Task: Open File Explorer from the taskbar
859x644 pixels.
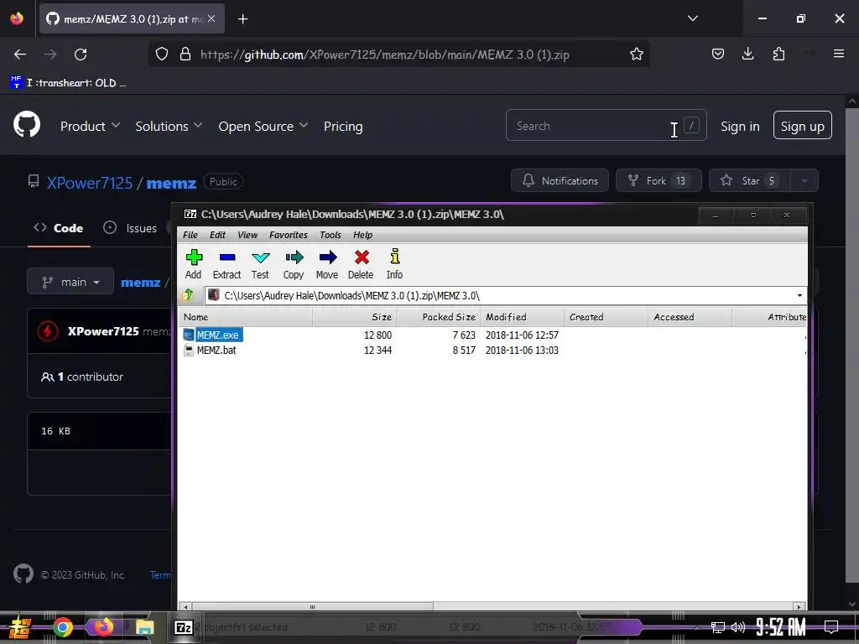Action: (x=144, y=627)
